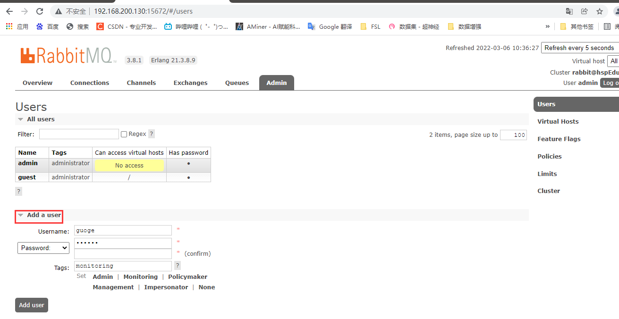The height and width of the screenshot is (319, 619).
Task: Open the guest user link
Action: coord(27,177)
